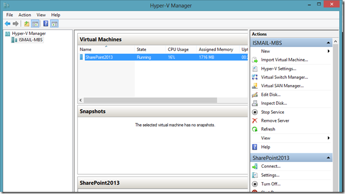Click Turn Off... action
This screenshot has height=194, width=345.
coord(271,184)
